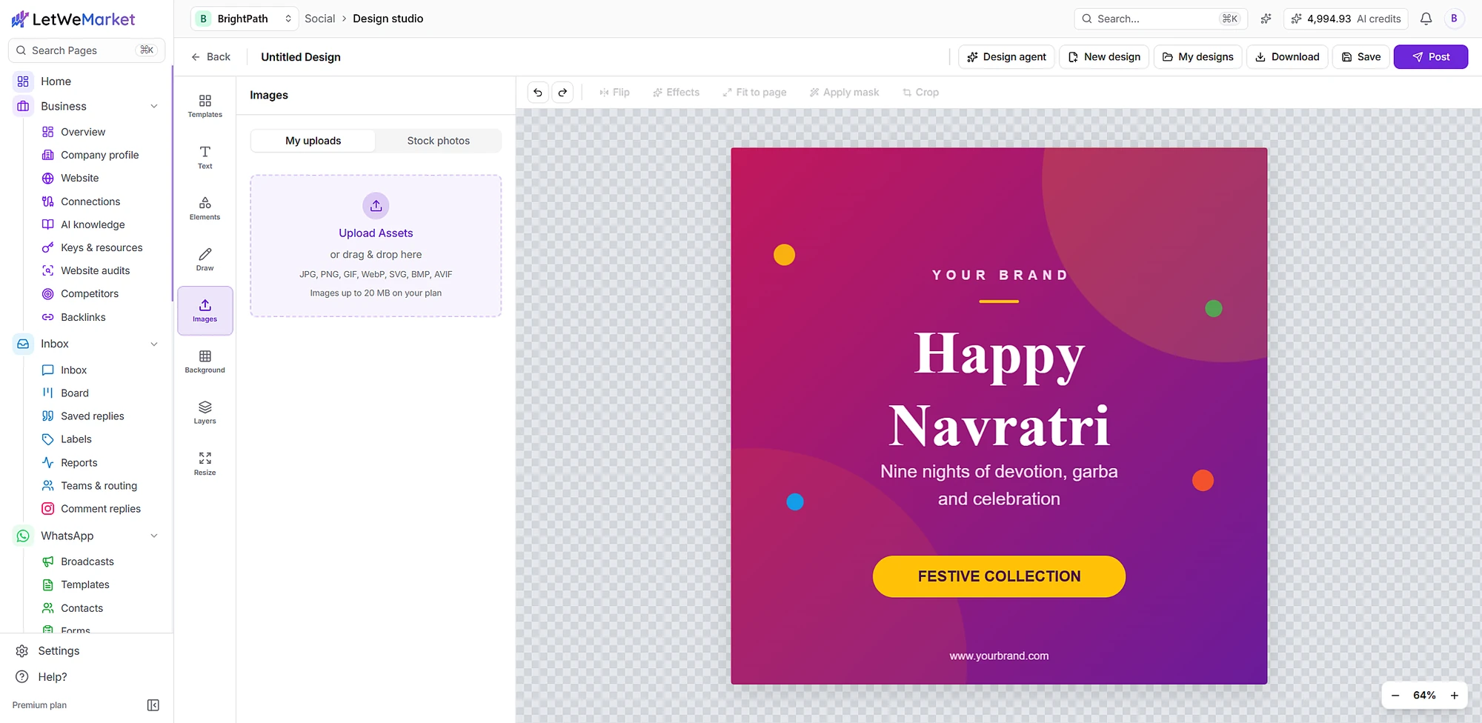This screenshot has height=723, width=1482.
Task: Open the Background tool panel
Action: pos(205,361)
